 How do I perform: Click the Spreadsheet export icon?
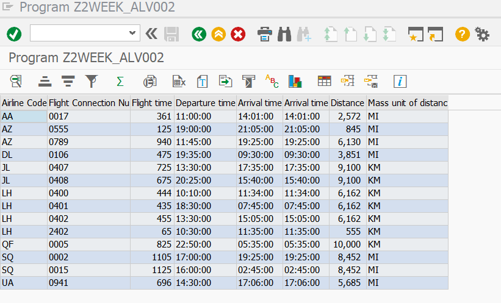click(179, 82)
